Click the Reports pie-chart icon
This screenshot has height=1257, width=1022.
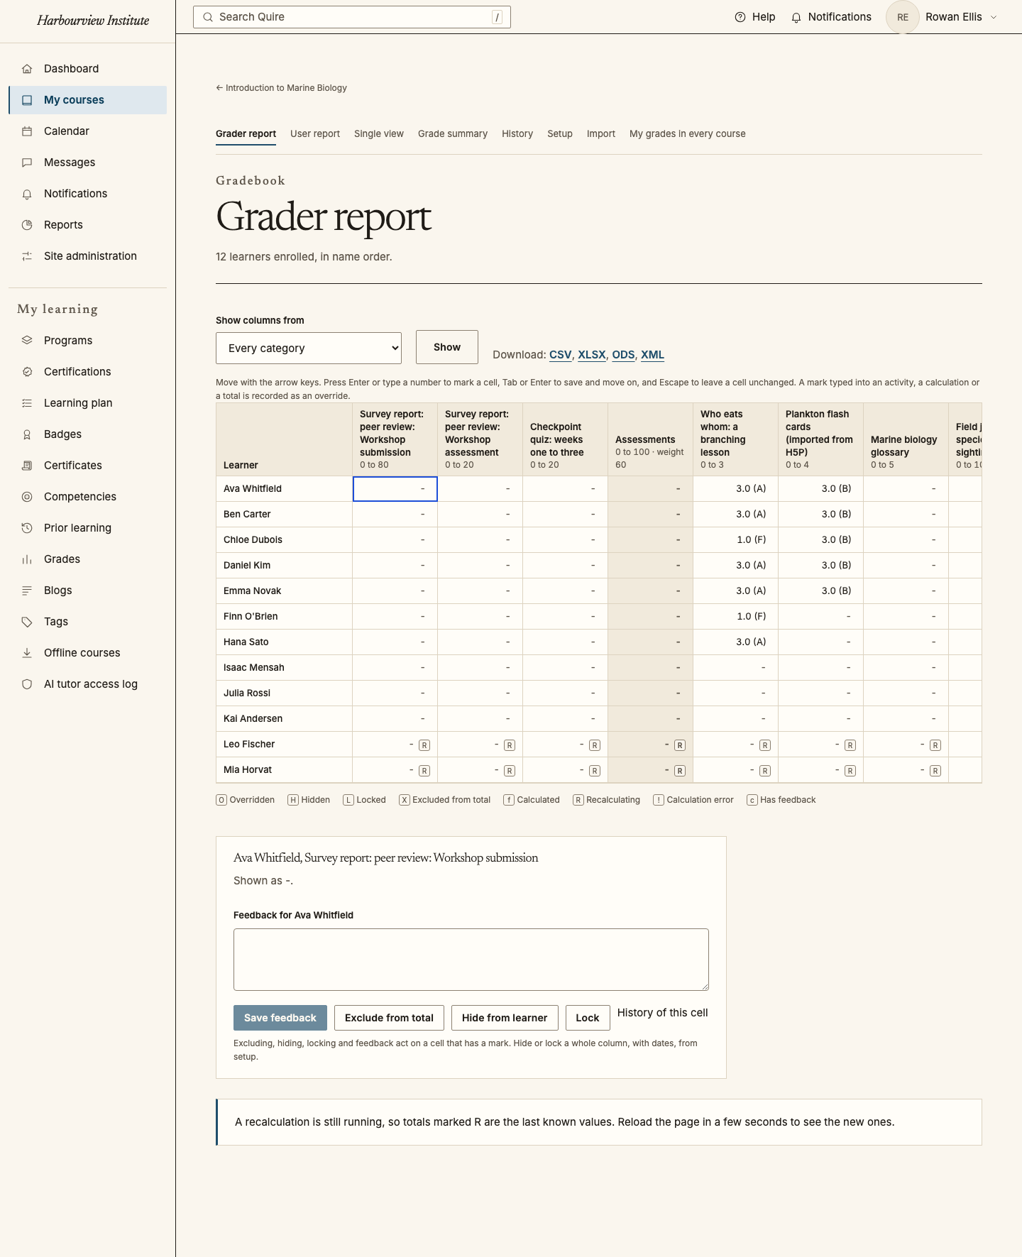click(x=27, y=225)
